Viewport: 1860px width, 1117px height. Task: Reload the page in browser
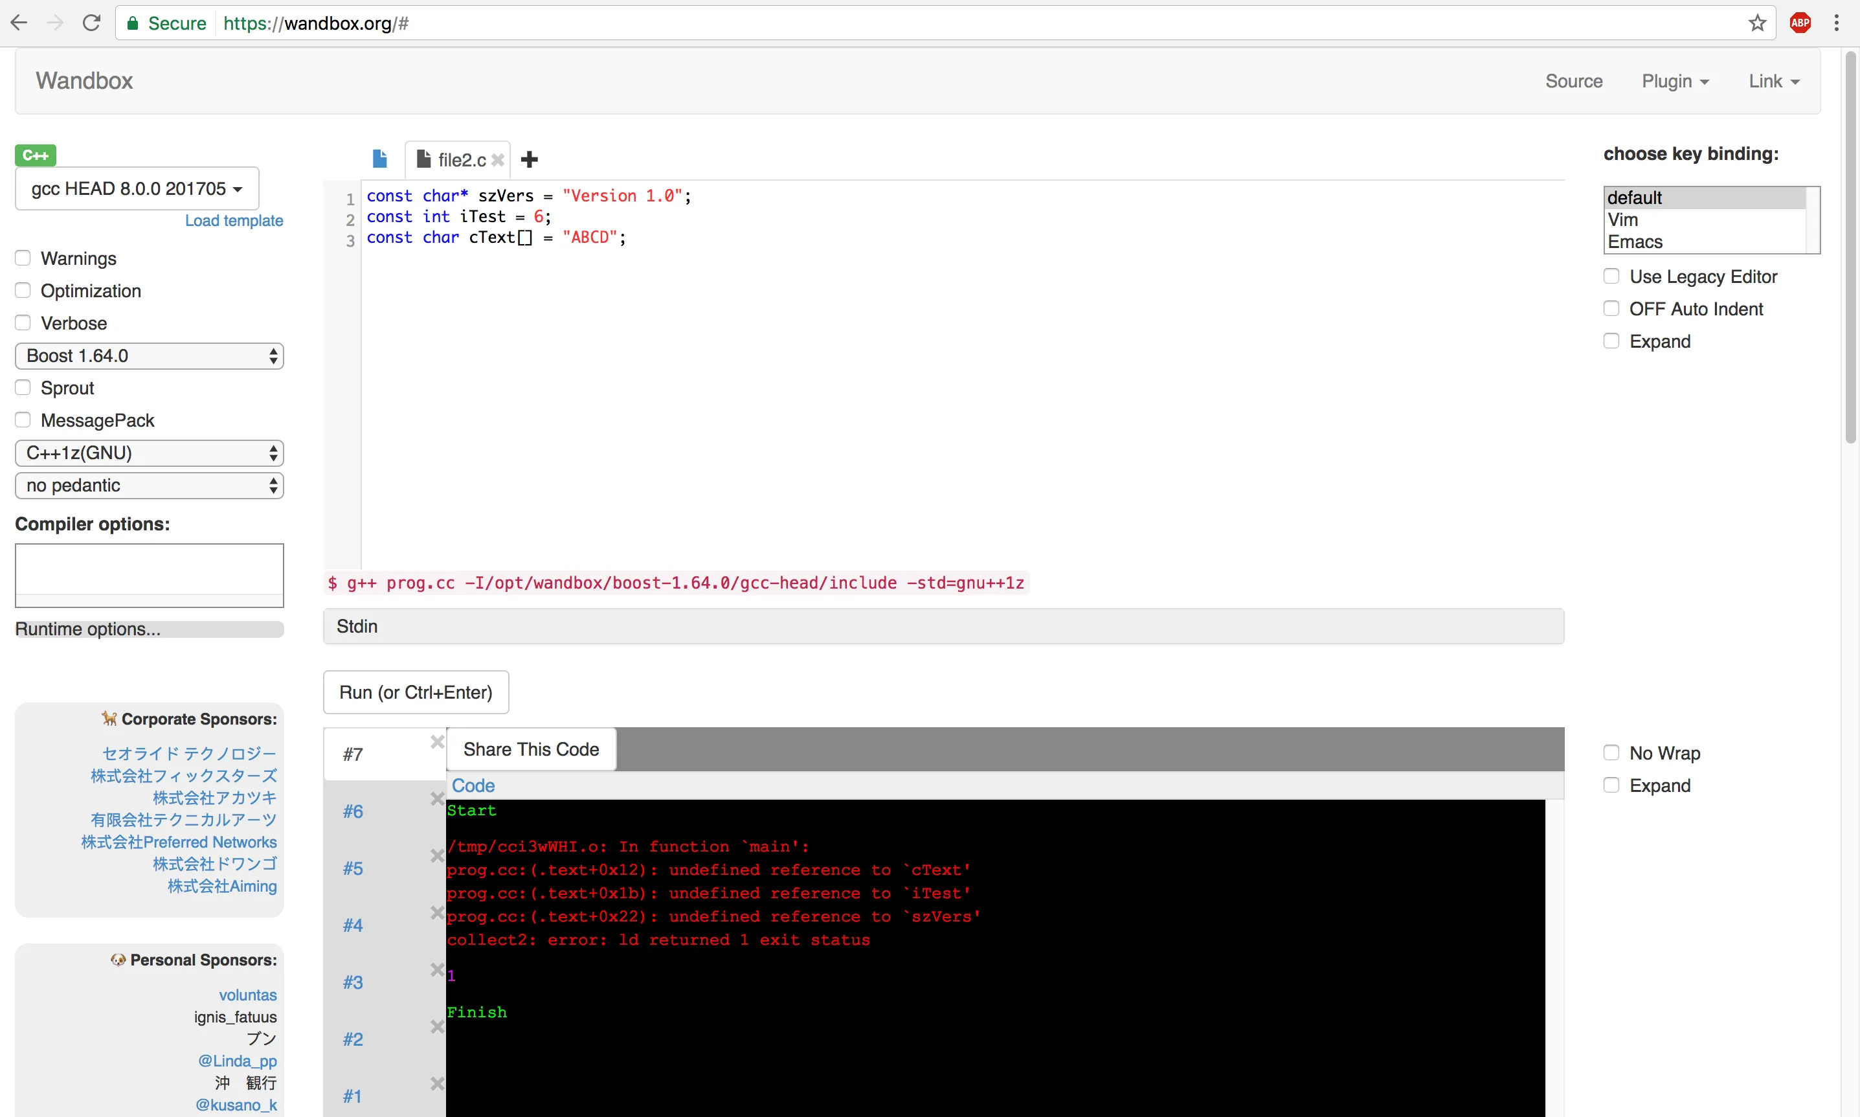coord(92,23)
